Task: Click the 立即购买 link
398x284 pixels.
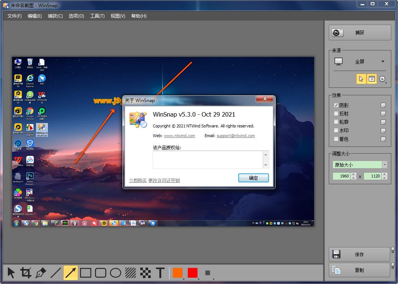Action: tap(138, 180)
